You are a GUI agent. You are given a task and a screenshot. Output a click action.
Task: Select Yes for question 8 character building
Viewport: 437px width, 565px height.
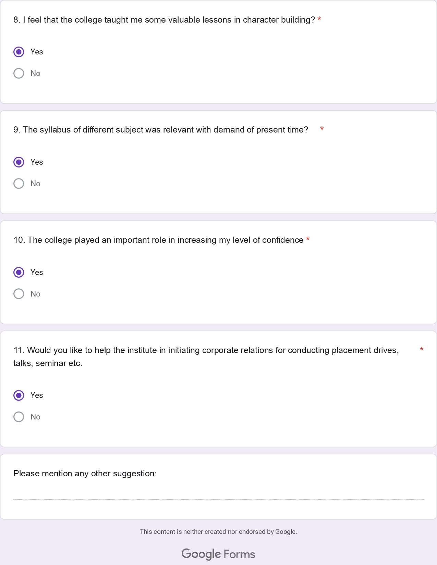coord(19,52)
